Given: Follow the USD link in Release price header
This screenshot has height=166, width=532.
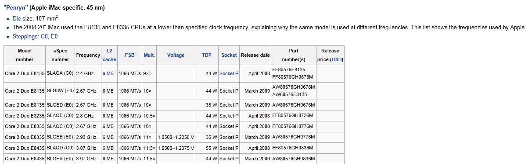Looking at the screenshot, I should pyautogui.click(x=337, y=59).
